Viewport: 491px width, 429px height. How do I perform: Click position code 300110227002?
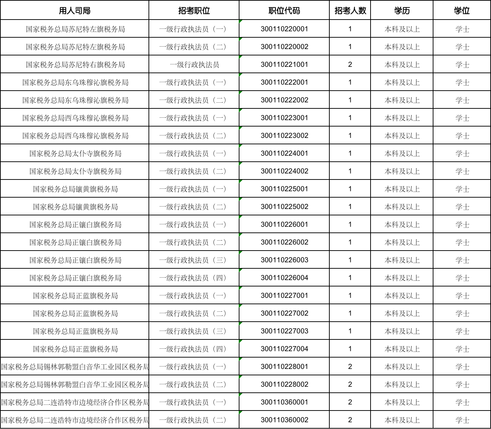(x=284, y=313)
